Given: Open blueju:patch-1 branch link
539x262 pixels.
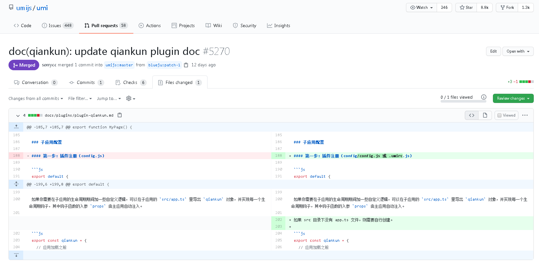Looking at the screenshot, I should (x=164, y=65).
